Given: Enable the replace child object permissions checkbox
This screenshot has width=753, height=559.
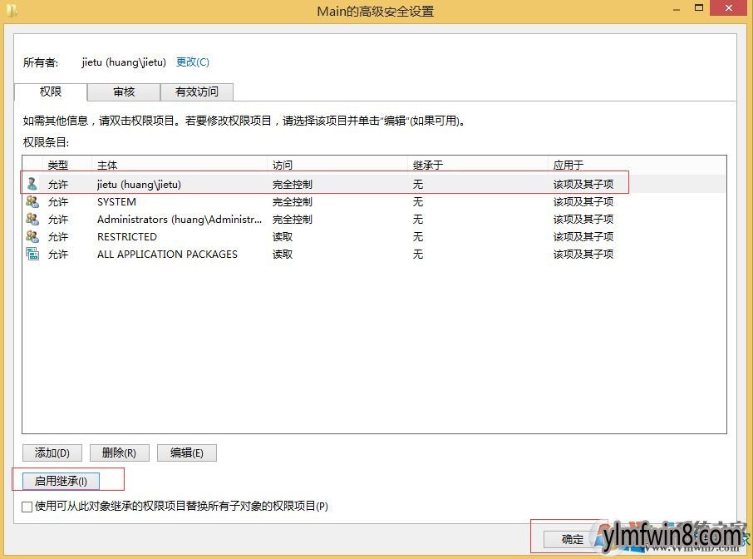Looking at the screenshot, I should click(x=27, y=506).
